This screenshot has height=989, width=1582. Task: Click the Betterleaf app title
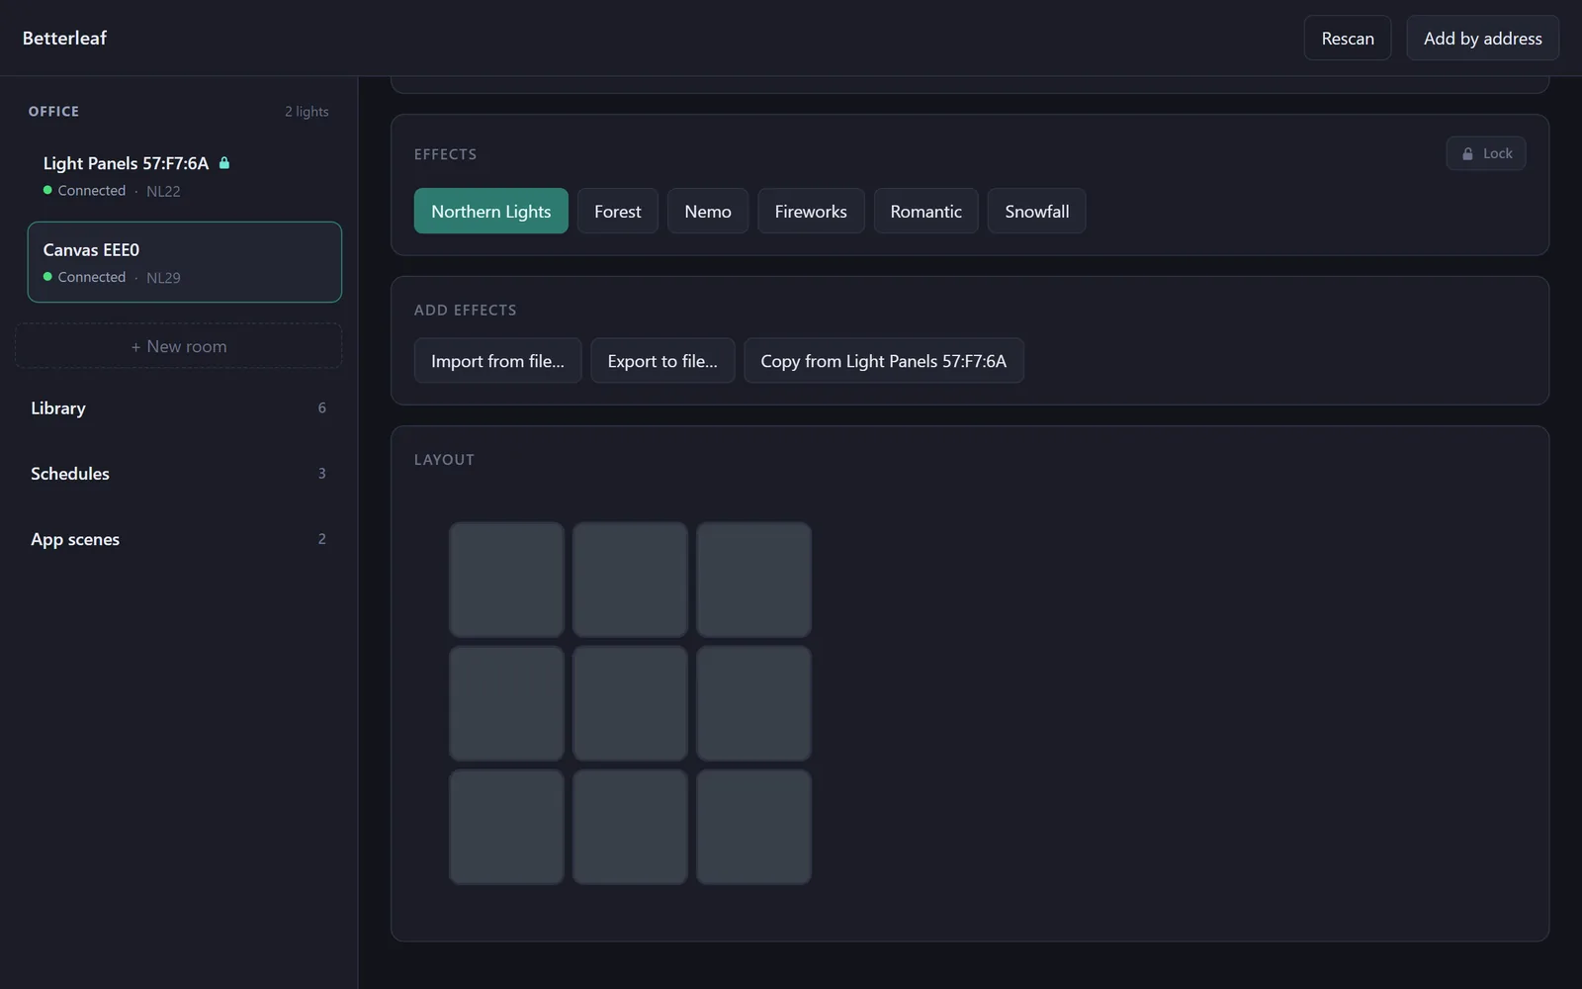click(64, 38)
